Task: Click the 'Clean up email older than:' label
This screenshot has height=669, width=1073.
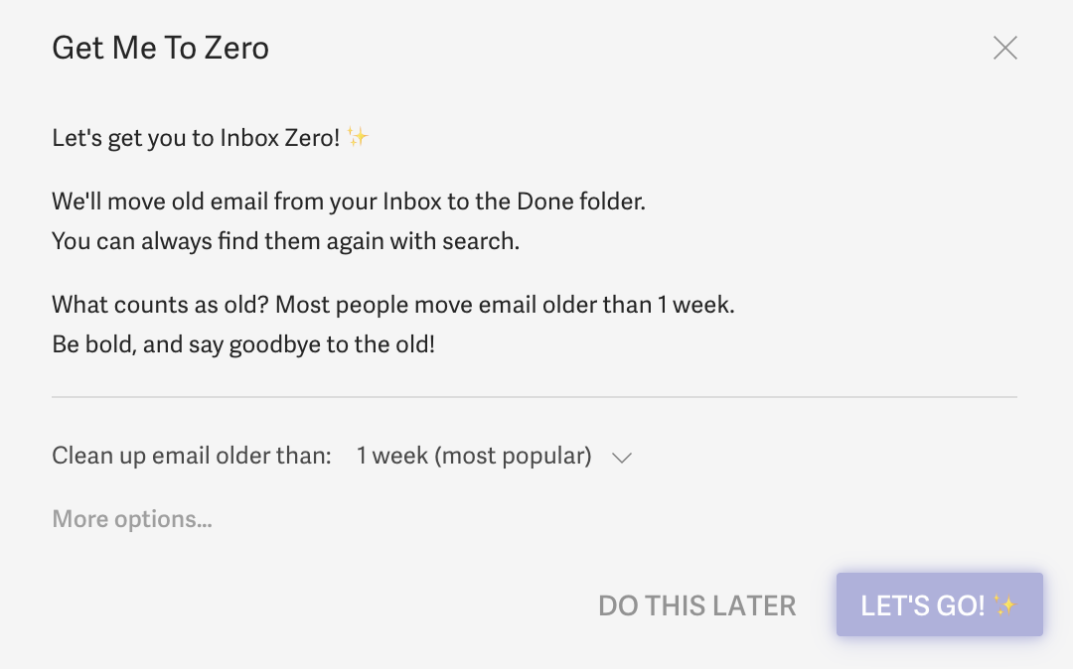Action: (x=192, y=457)
